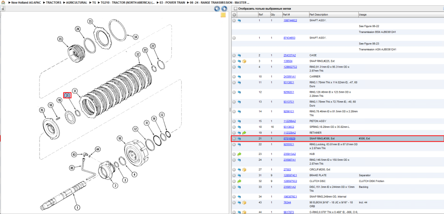The image size is (444, 214).
Task: Click blue arrow icon in CAGE row
Action: pyautogui.click(x=239, y=55)
